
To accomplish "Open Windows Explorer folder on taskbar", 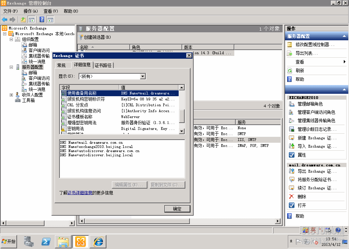I will click(x=63, y=241).
